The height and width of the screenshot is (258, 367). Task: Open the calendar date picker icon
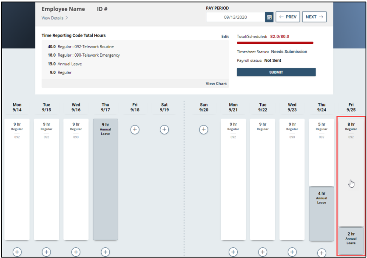270,17
